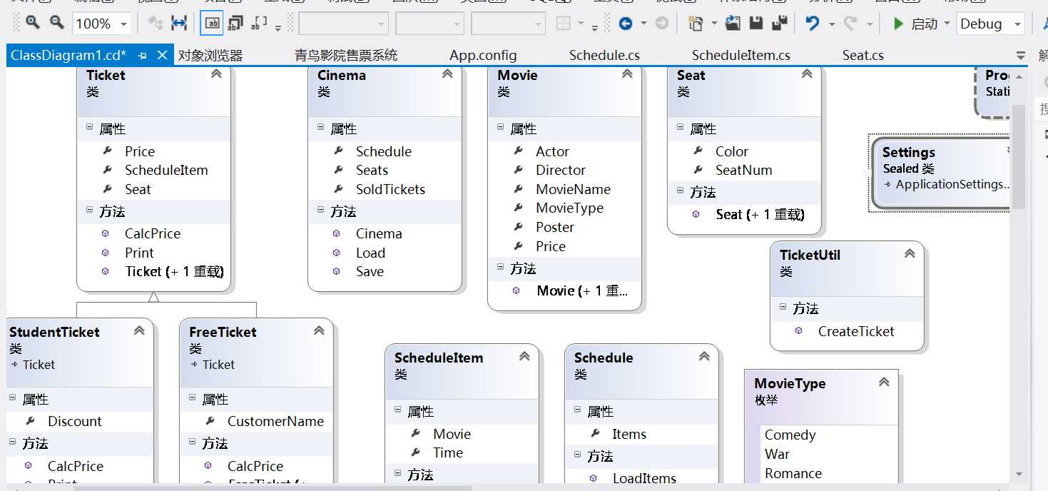Click the zoom out magnifier icon
Image resolution: width=1048 pixels, height=491 pixels.
[x=57, y=23]
